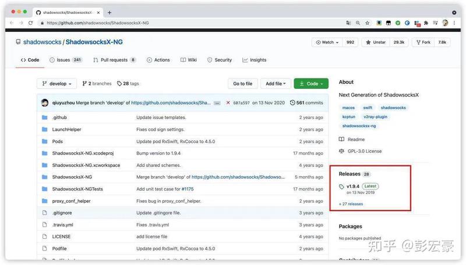Open the LICENSE file
The height and width of the screenshot is (265, 466).
(x=62, y=237)
